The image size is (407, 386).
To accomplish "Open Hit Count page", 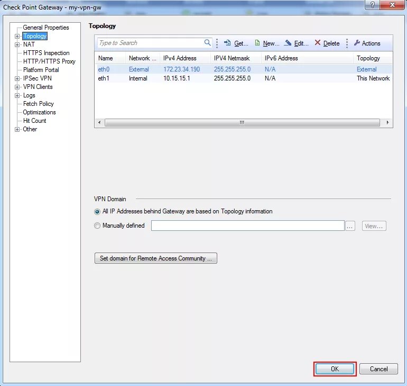I will 34,121.
